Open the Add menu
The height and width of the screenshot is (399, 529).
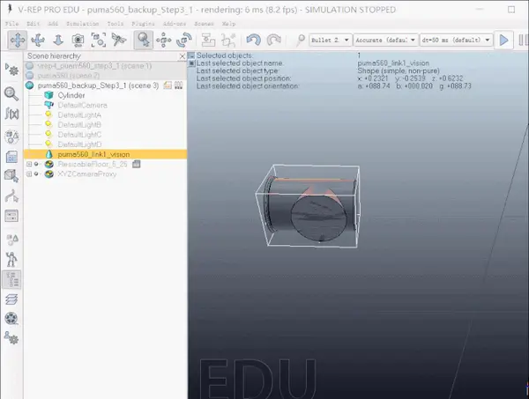53,24
